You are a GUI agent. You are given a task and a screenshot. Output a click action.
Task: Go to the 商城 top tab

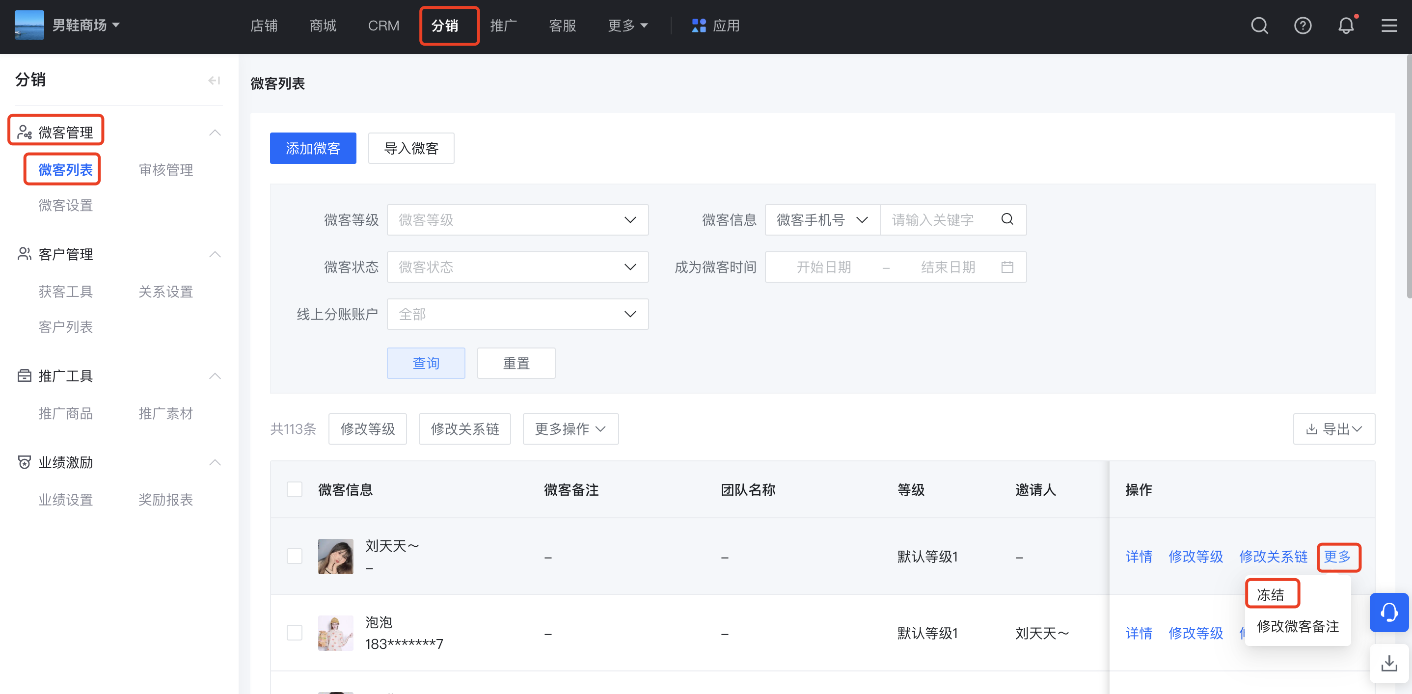(323, 26)
